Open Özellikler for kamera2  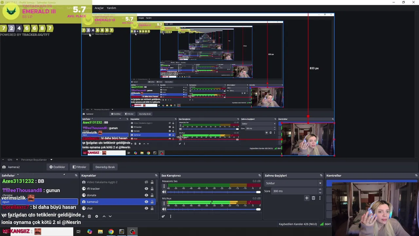(x=57, y=167)
